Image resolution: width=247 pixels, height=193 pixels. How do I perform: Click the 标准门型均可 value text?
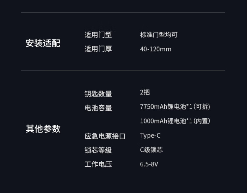click(159, 35)
